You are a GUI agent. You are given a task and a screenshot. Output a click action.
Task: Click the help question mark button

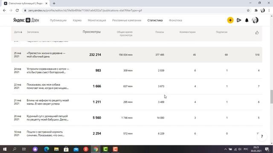[262, 136]
